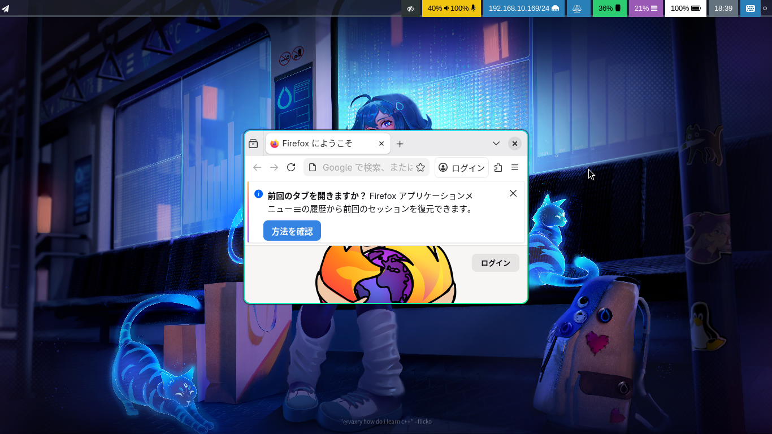The width and height of the screenshot is (772, 434).
Task: Open the Firefox application menu
Action: 515,167
